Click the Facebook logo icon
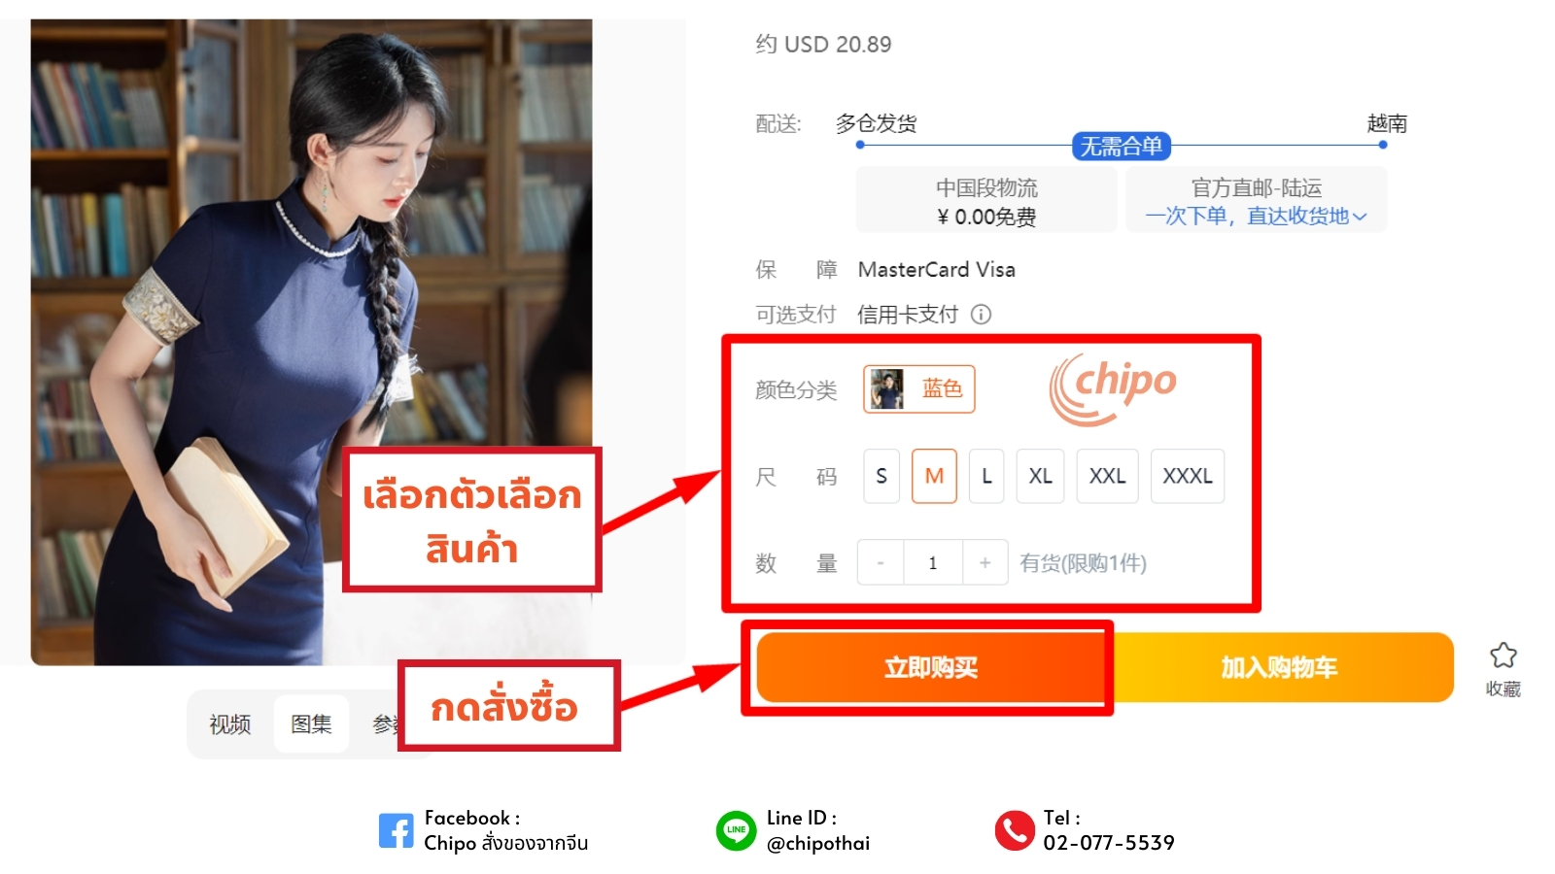 point(396,830)
